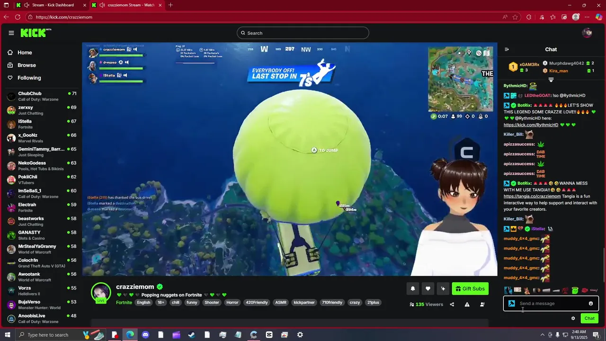
Task: Show hidden system tray icons chevron
Action: coord(542,335)
